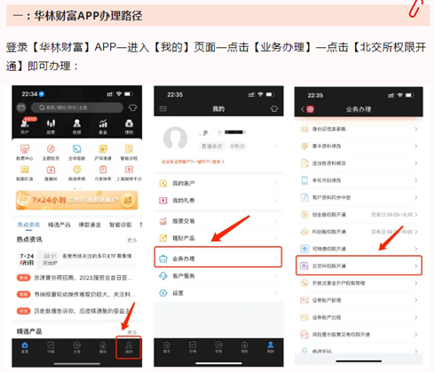Tap the 客户服务 headset icon
The height and width of the screenshot is (372, 435).
coord(163,276)
